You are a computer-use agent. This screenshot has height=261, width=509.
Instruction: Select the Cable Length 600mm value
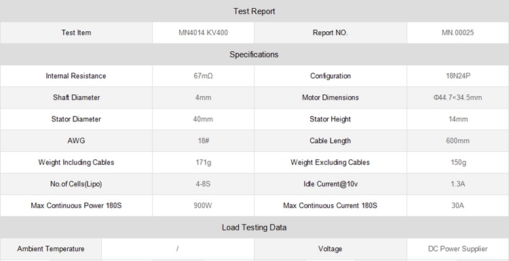457,141
